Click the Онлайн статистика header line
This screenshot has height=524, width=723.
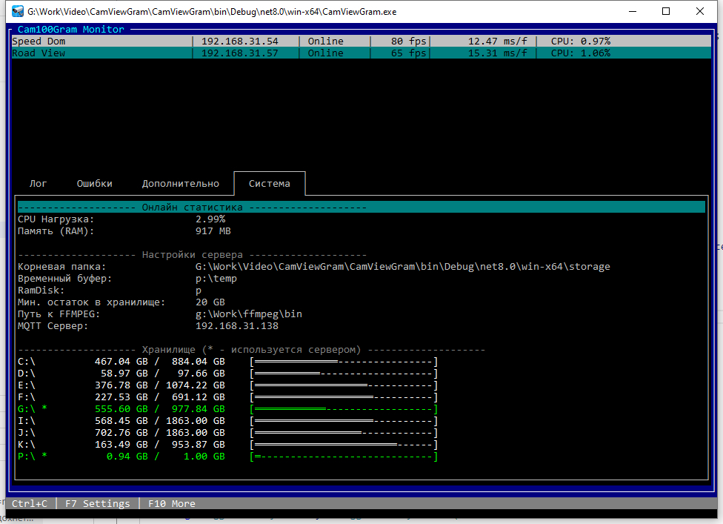click(x=192, y=208)
